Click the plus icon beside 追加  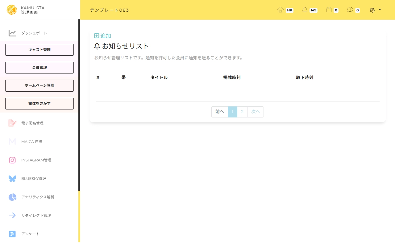(97, 36)
